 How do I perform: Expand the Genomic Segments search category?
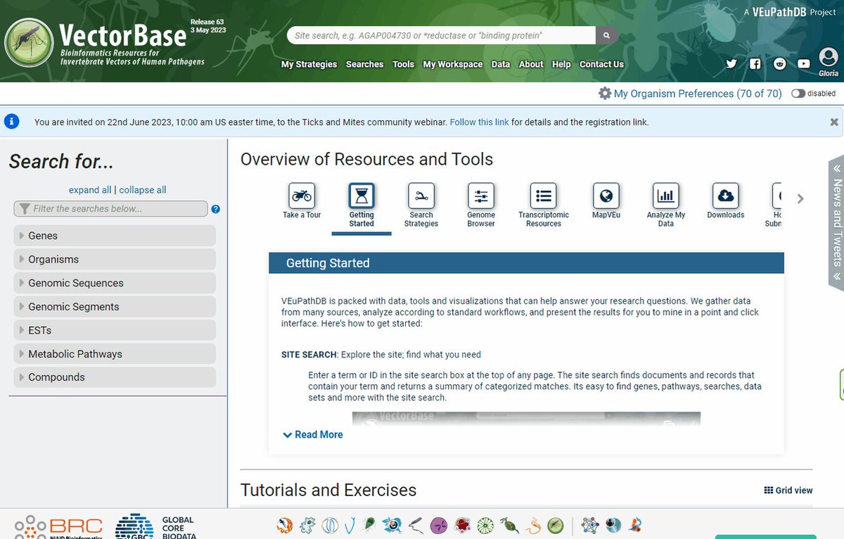pyautogui.click(x=115, y=307)
